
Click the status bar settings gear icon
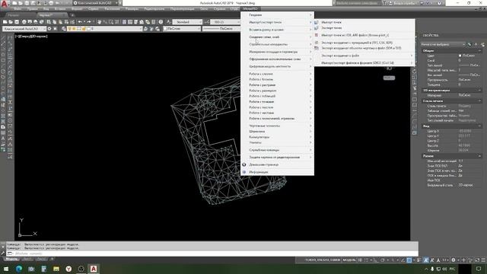coord(454,260)
